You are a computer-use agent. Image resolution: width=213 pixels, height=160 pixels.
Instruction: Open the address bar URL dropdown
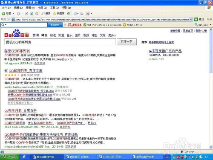click(191, 19)
